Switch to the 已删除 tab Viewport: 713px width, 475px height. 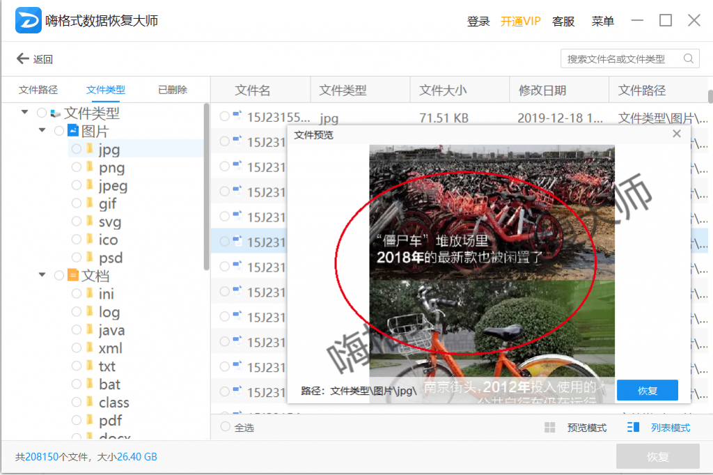click(x=173, y=90)
